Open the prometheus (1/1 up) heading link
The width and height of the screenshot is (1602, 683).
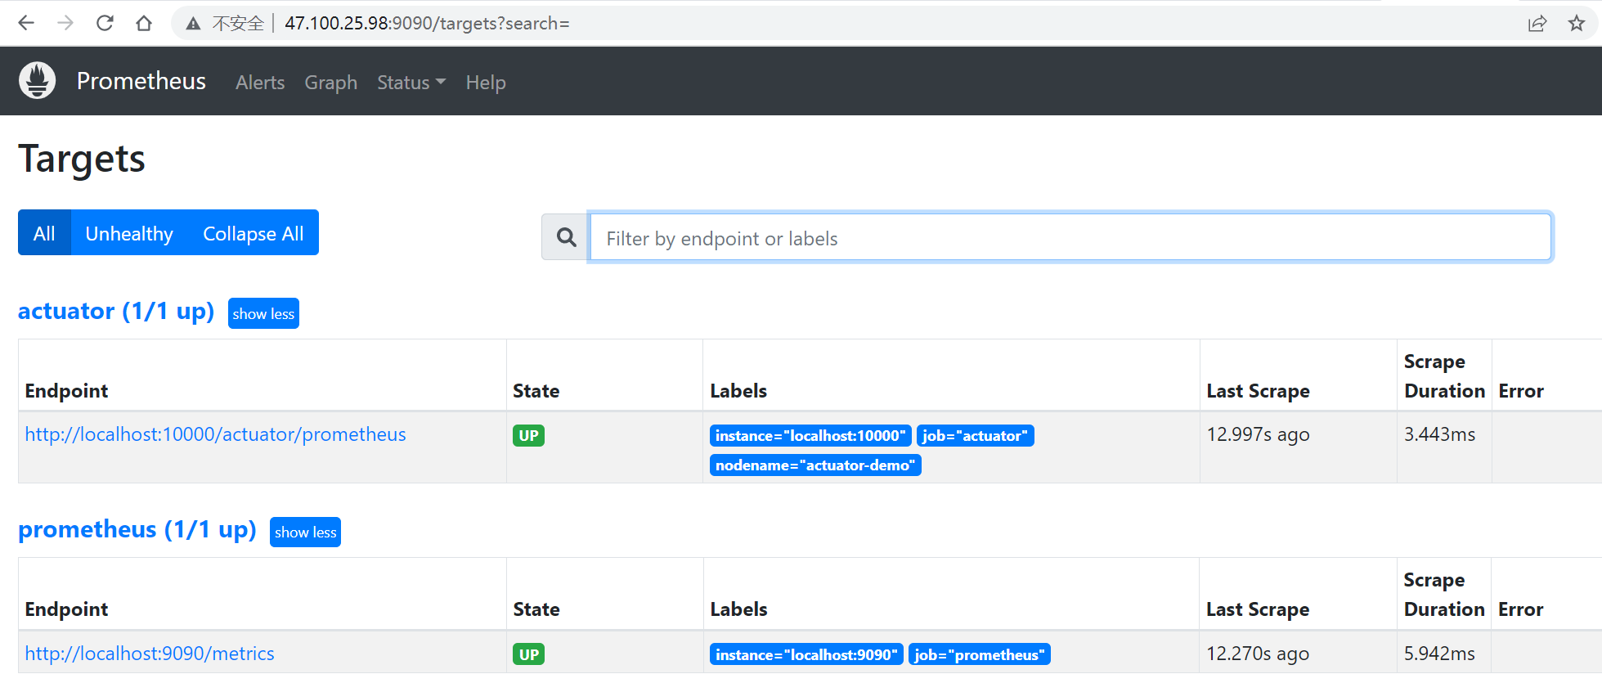[137, 529]
